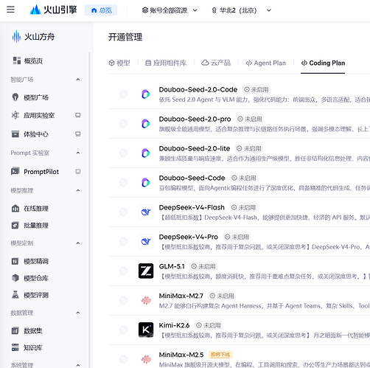Viewport: 370px width, 368px height.
Task: Click the 知识库 sidebar icon
Action: tap(15, 347)
